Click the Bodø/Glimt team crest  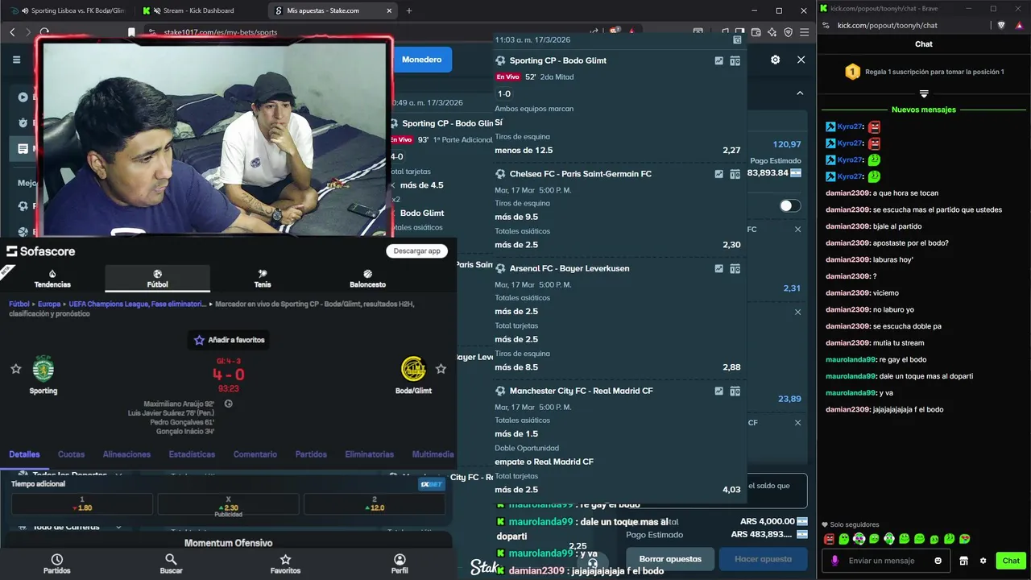coord(413,369)
